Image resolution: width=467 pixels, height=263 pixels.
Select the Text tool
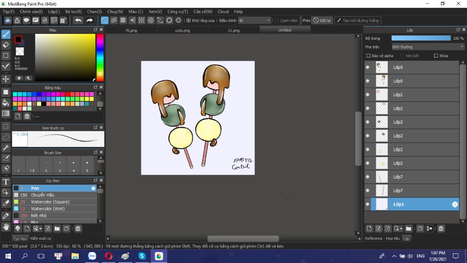tap(6, 182)
